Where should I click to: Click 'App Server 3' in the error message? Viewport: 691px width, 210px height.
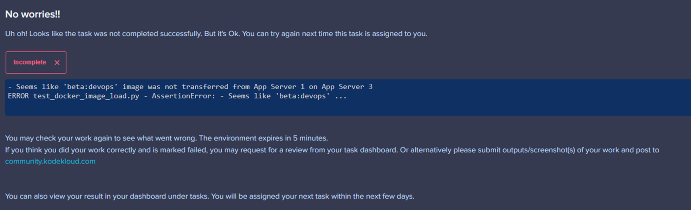pos(347,87)
